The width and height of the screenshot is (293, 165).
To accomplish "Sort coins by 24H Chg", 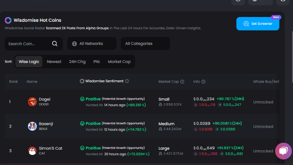I will coord(77,62).
